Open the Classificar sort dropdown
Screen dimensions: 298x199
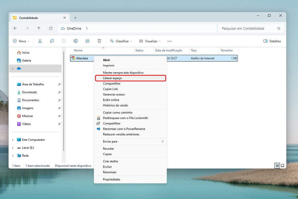pyautogui.click(x=121, y=41)
